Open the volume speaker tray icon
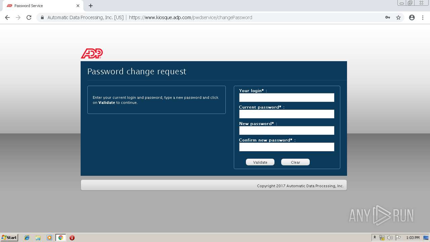The image size is (430, 242). [x=390, y=238]
